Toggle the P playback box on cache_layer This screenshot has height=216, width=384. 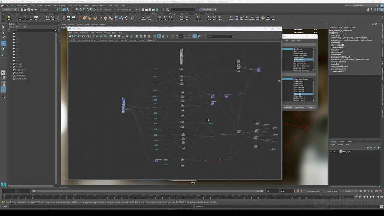[334, 151]
